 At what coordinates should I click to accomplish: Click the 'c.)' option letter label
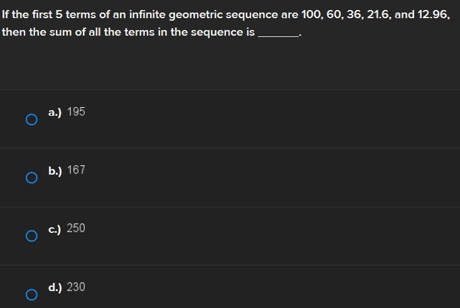tap(55, 228)
